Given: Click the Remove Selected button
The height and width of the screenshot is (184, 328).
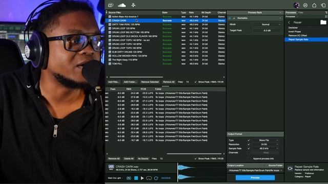Looking at the screenshot, I should tap(150, 82).
